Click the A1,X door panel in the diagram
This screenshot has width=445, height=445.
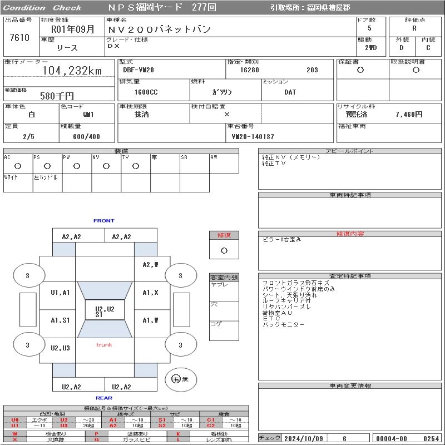150,293
